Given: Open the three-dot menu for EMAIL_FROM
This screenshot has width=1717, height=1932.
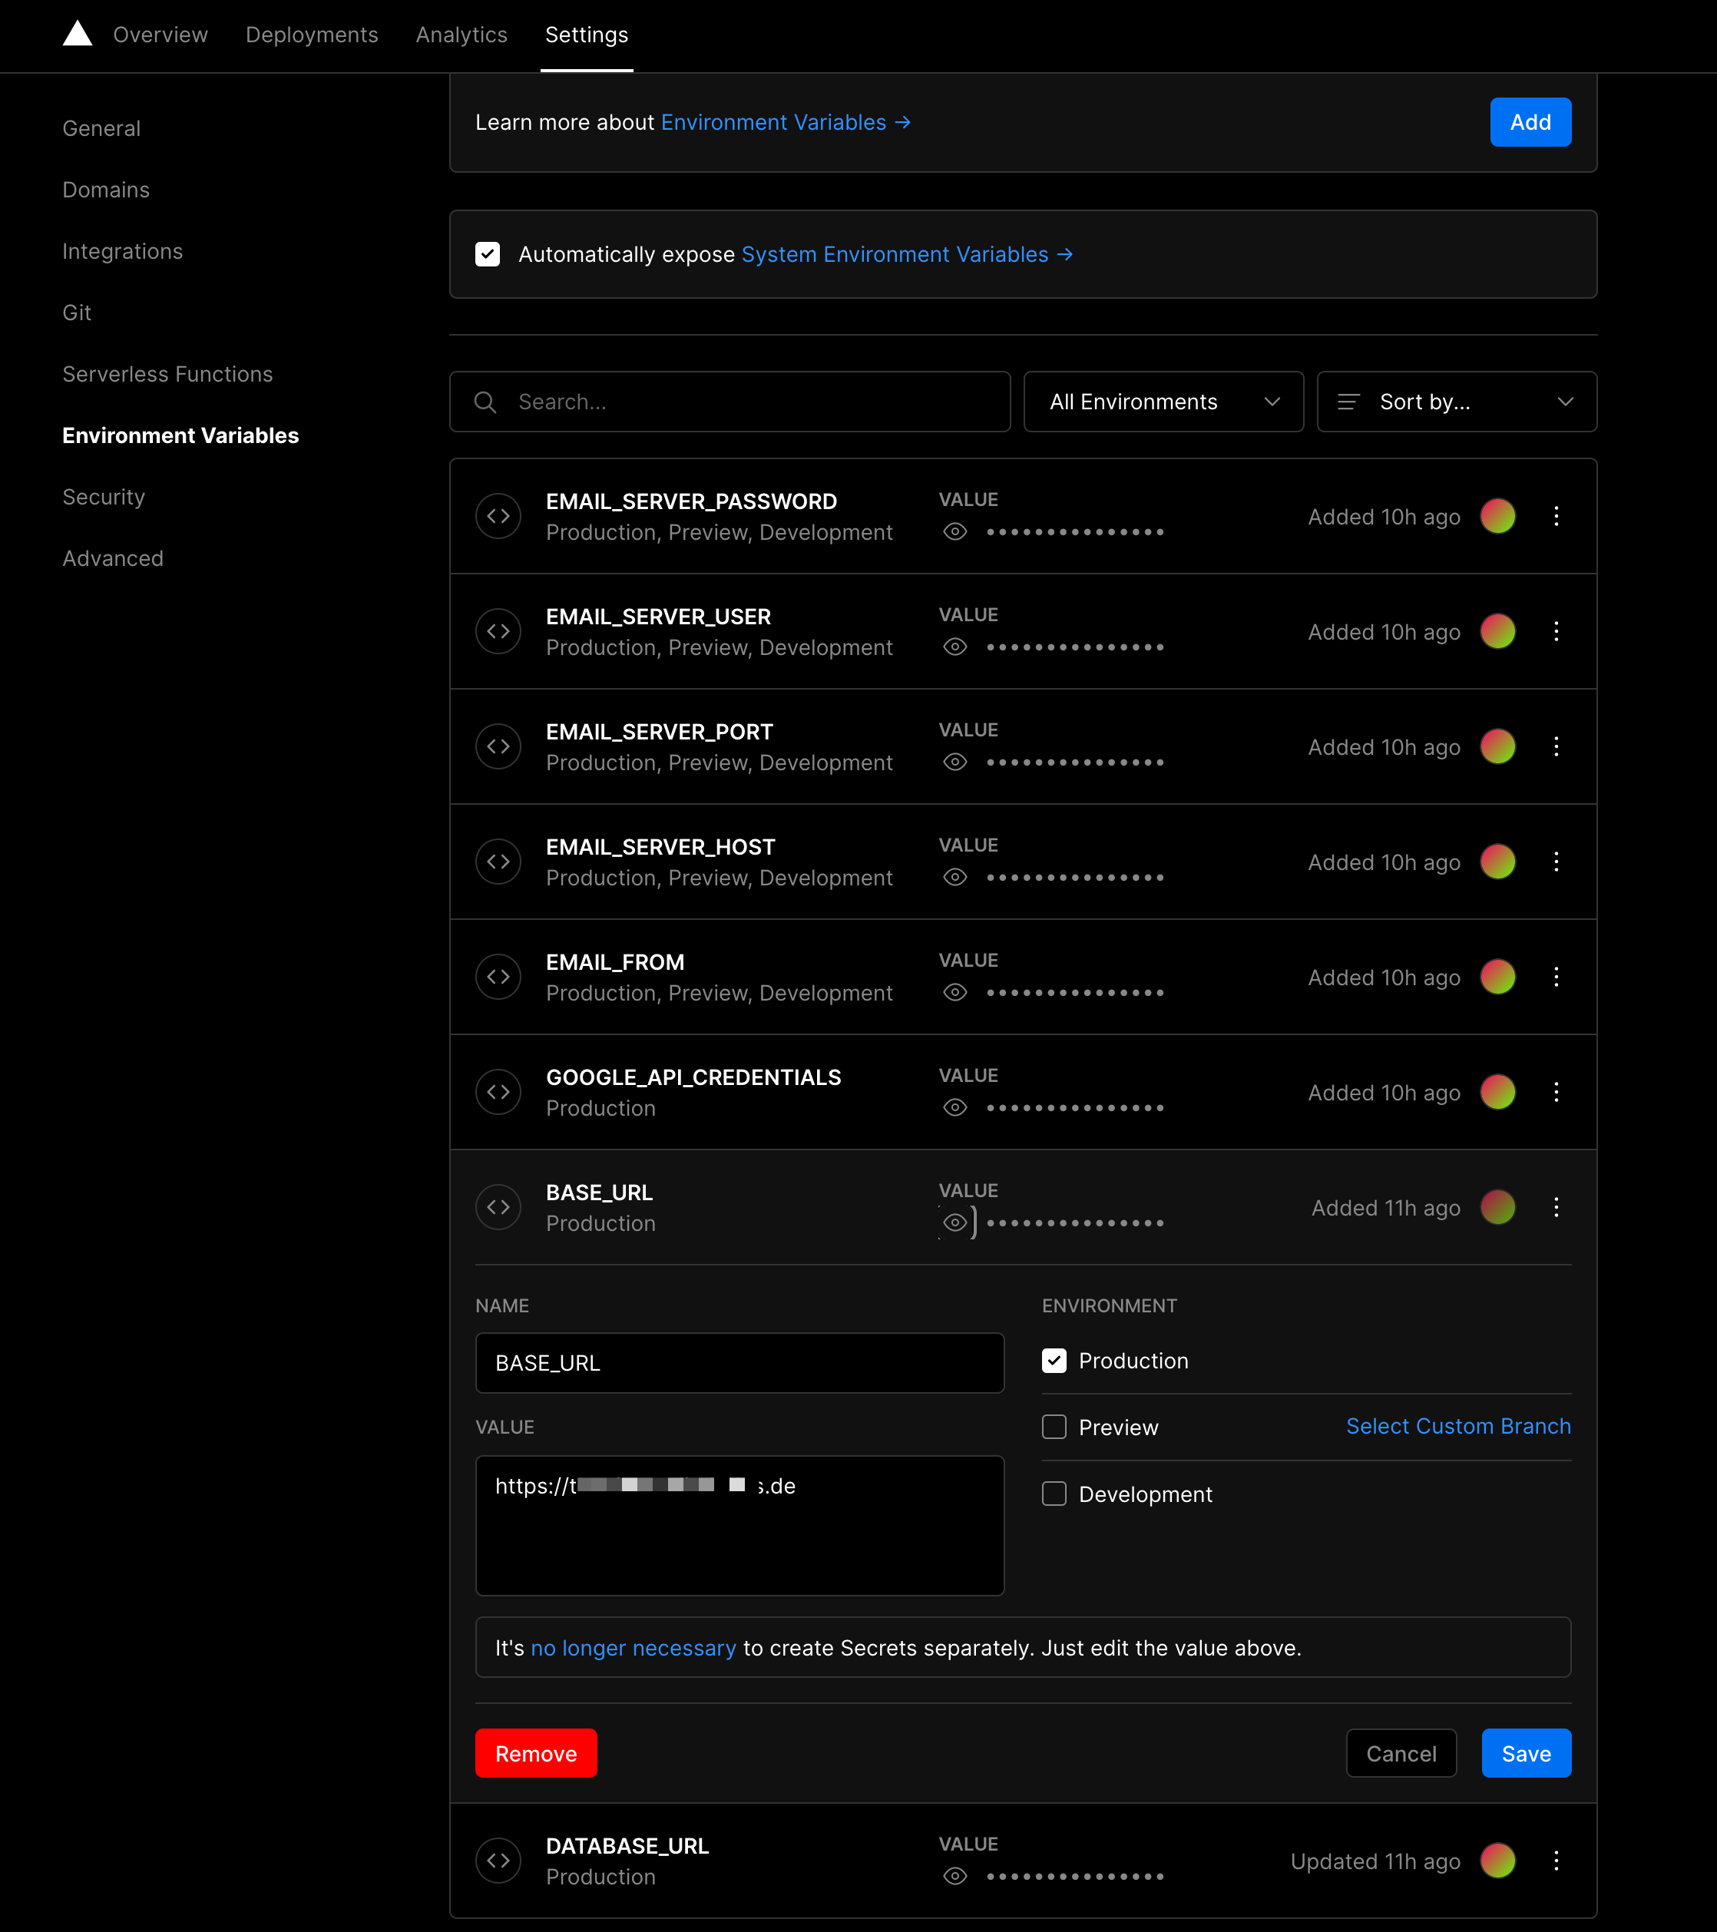Looking at the screenshot, I should (1557, 978).
